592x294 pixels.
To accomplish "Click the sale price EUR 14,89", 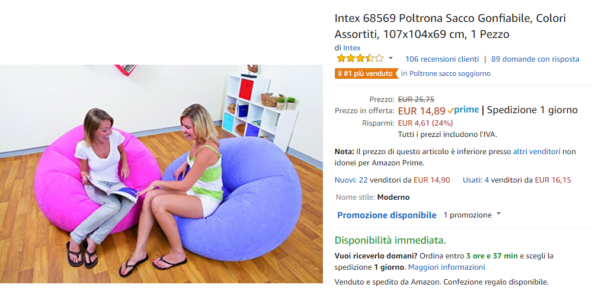I will click(x=422, y=111).
